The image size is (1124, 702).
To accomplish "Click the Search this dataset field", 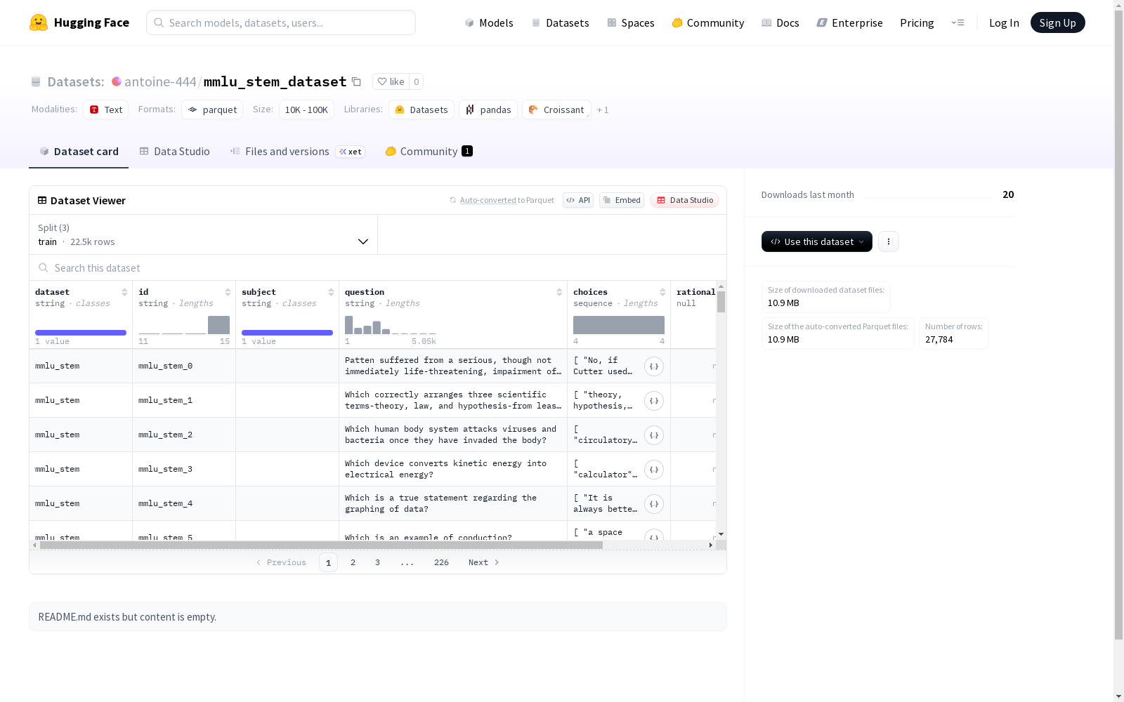I will (378, 267).
